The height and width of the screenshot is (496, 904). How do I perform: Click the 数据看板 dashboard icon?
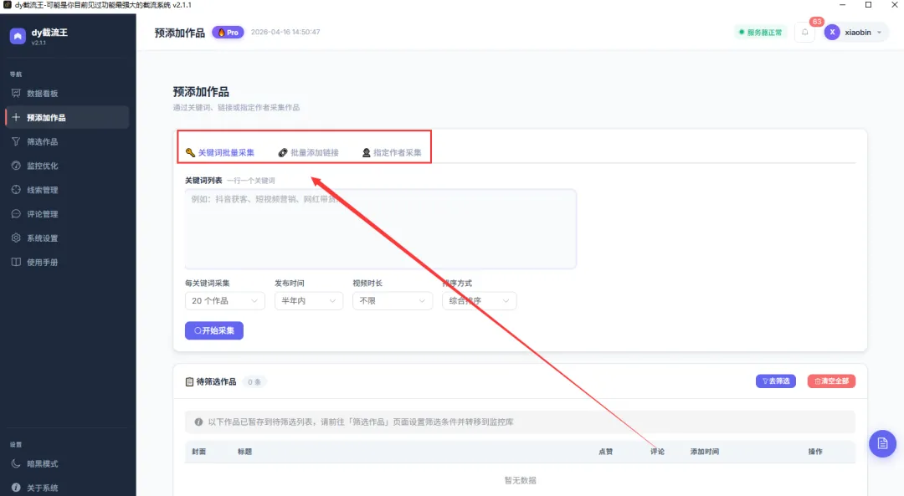[16, 94]
